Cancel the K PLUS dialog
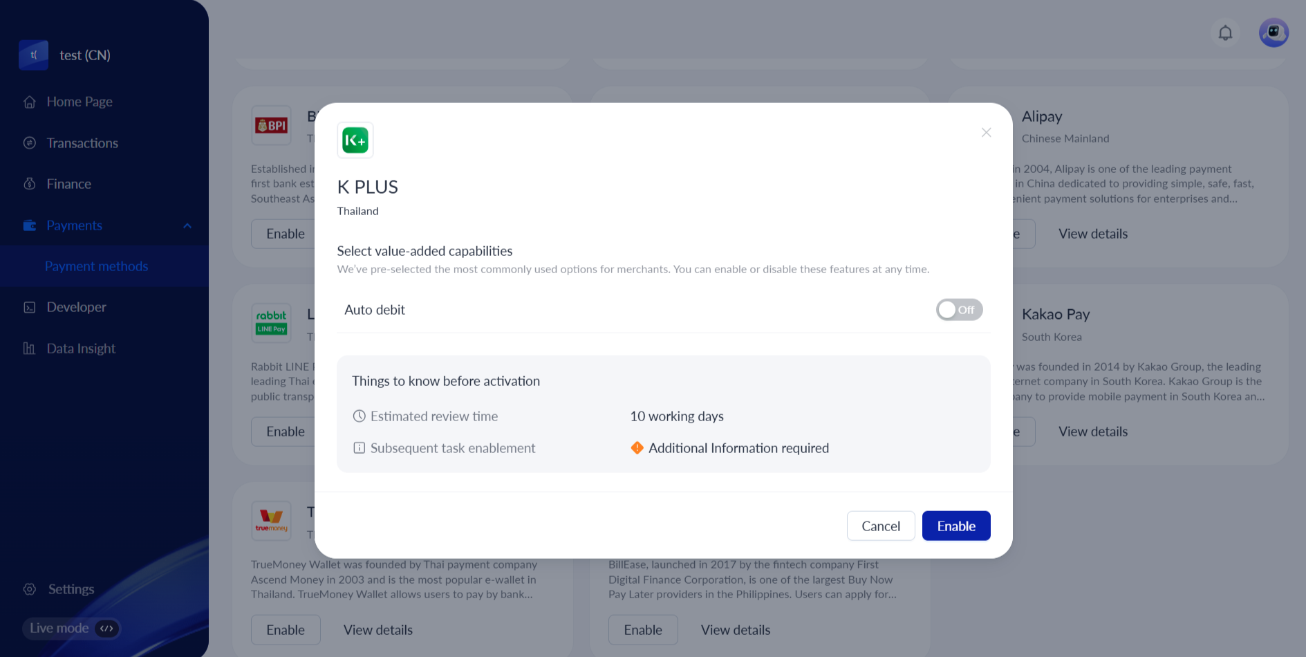Screen dimensions: 1306x657 [x=880, y=526]
